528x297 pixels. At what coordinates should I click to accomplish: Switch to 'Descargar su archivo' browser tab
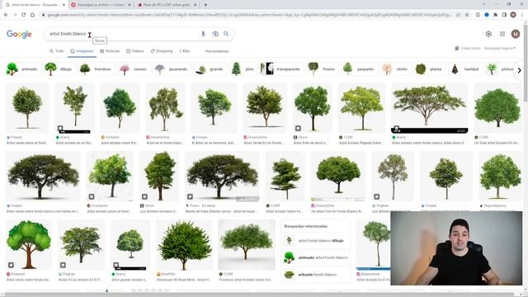click(101, 5)
